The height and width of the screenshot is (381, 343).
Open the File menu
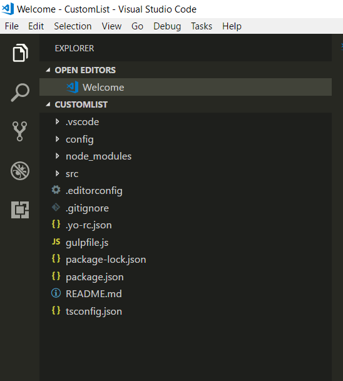pos(12,26)
